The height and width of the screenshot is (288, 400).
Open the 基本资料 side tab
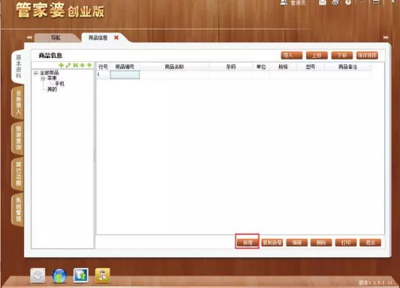pyautogui.click(x=18, y=67)
